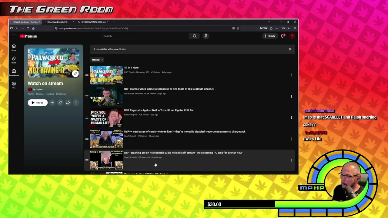
Task: Add videos with the playlist plus icon
Action: [x=52, y=103]
